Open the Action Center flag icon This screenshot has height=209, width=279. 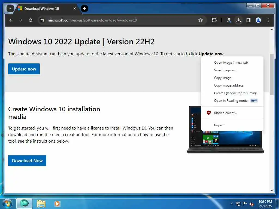[245, 204]
